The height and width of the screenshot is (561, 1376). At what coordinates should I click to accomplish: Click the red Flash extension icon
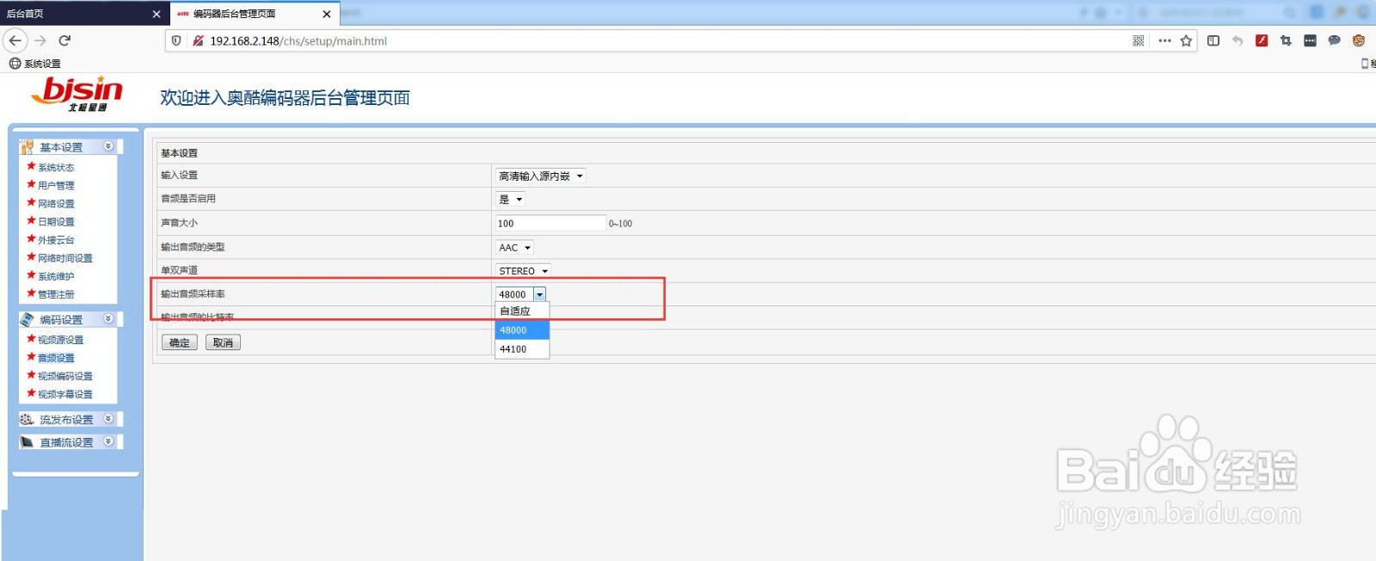1262,40
